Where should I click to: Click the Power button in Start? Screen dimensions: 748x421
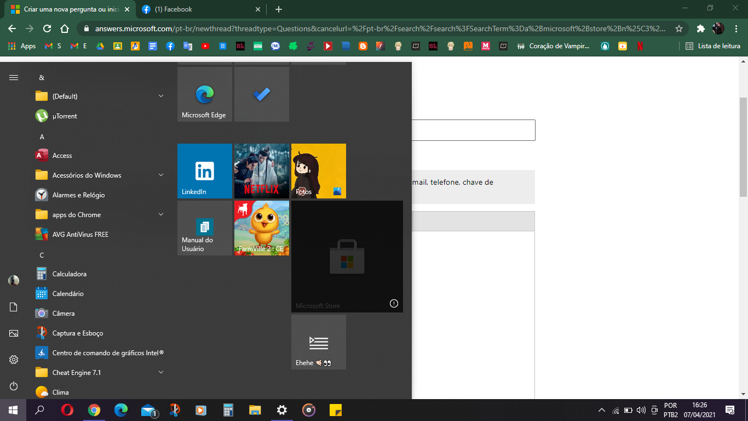coord(14,386)
